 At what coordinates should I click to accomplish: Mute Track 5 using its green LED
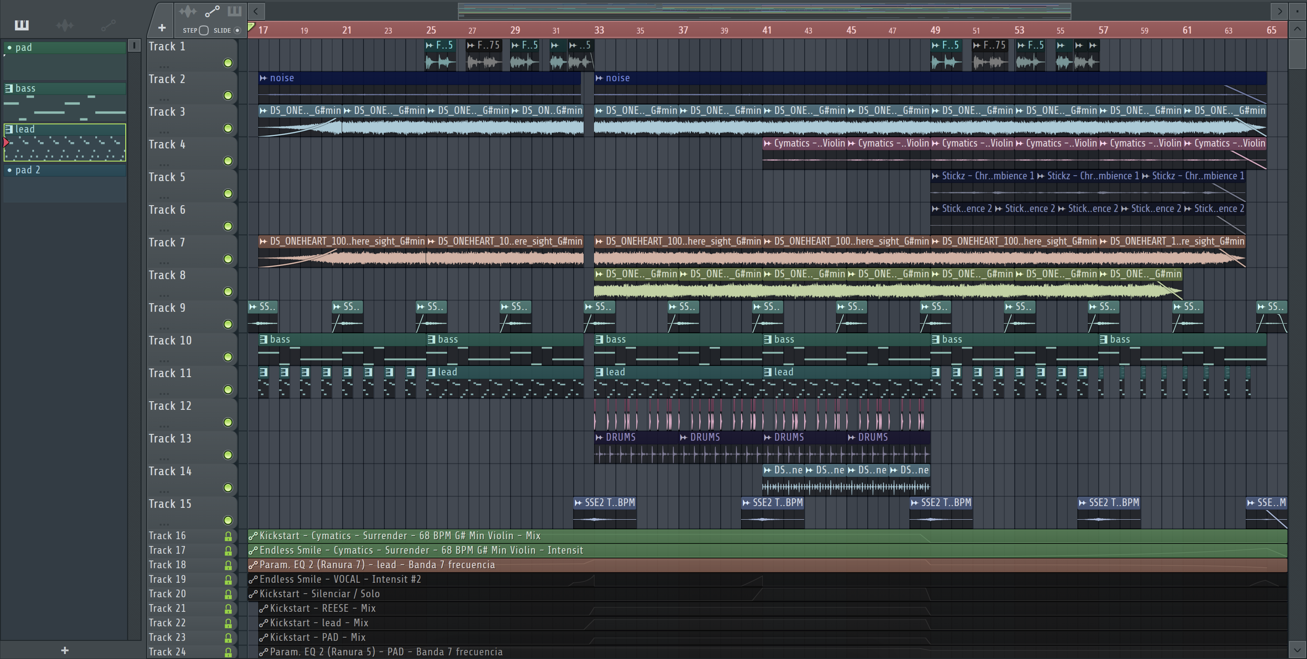228,194
